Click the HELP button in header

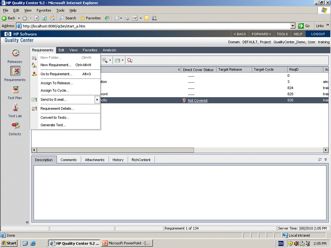[298, 34]
